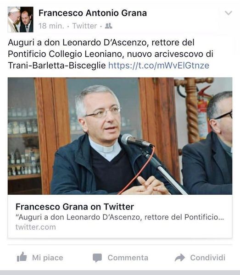Tap the share arrow icon

(x=180, y=258)
